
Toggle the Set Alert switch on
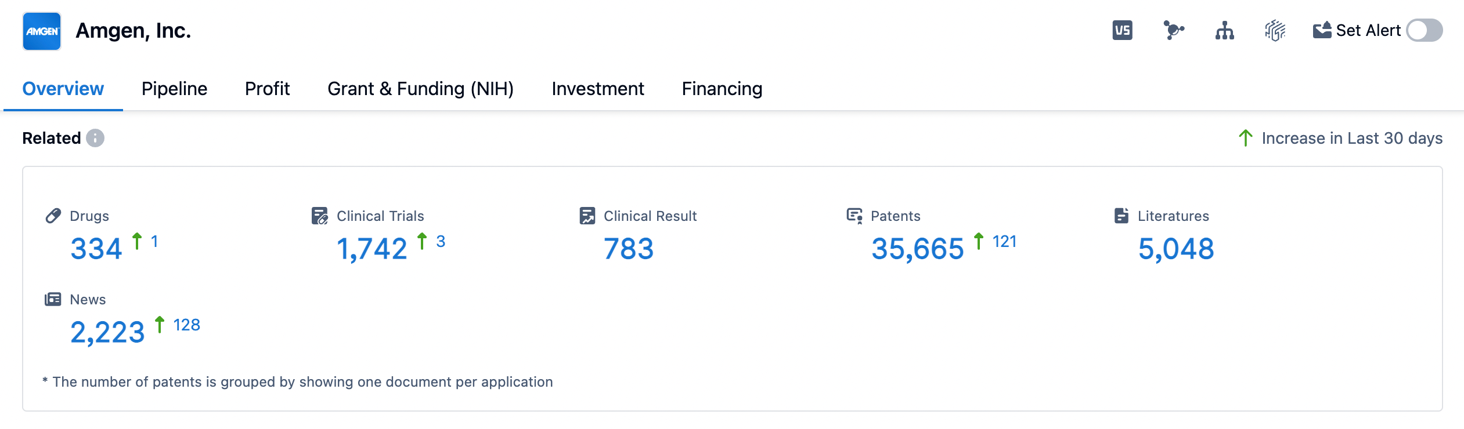[x=1424, y=30]
